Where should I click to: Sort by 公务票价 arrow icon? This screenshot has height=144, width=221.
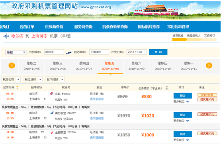[x=167, y=88]
